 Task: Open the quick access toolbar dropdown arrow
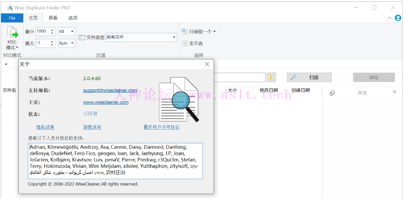(6, 64)
